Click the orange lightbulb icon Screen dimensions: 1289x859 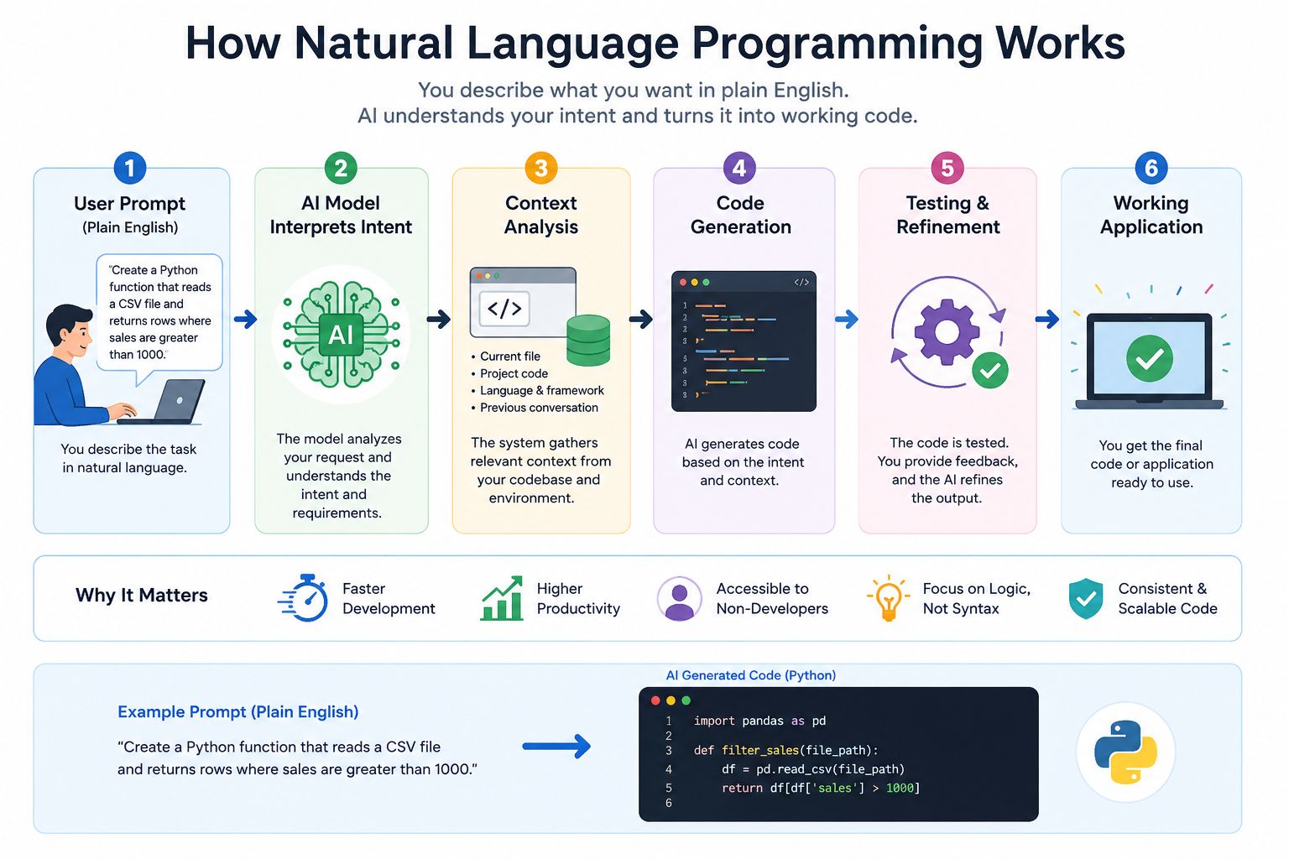click(x=888, y=598)
